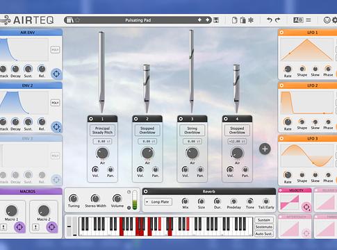
Task: Click the Sustain button by keyboard
Action: point(264,220)
